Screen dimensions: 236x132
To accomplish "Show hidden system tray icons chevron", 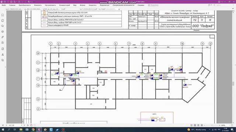I will pos(209,129).
